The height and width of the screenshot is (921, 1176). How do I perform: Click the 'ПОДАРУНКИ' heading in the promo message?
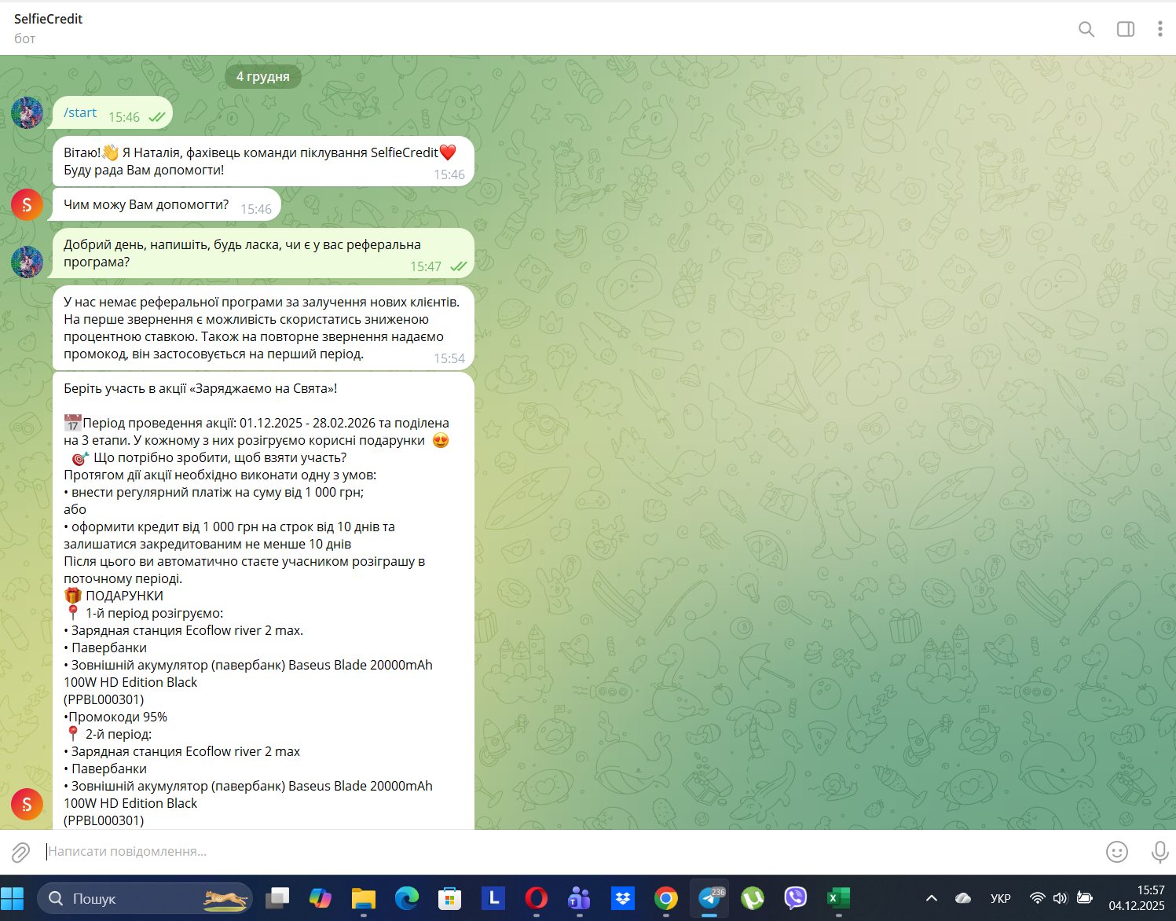[124, 596]
